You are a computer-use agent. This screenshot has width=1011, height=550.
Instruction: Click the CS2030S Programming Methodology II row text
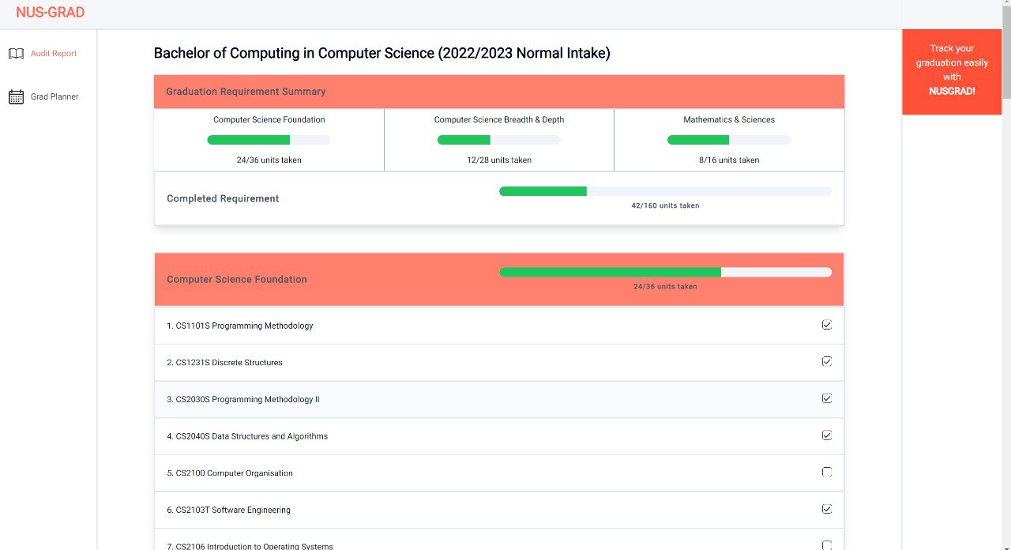tap(243, 399)
